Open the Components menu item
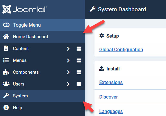The image size is (166, 116). [x=26, y=72]
